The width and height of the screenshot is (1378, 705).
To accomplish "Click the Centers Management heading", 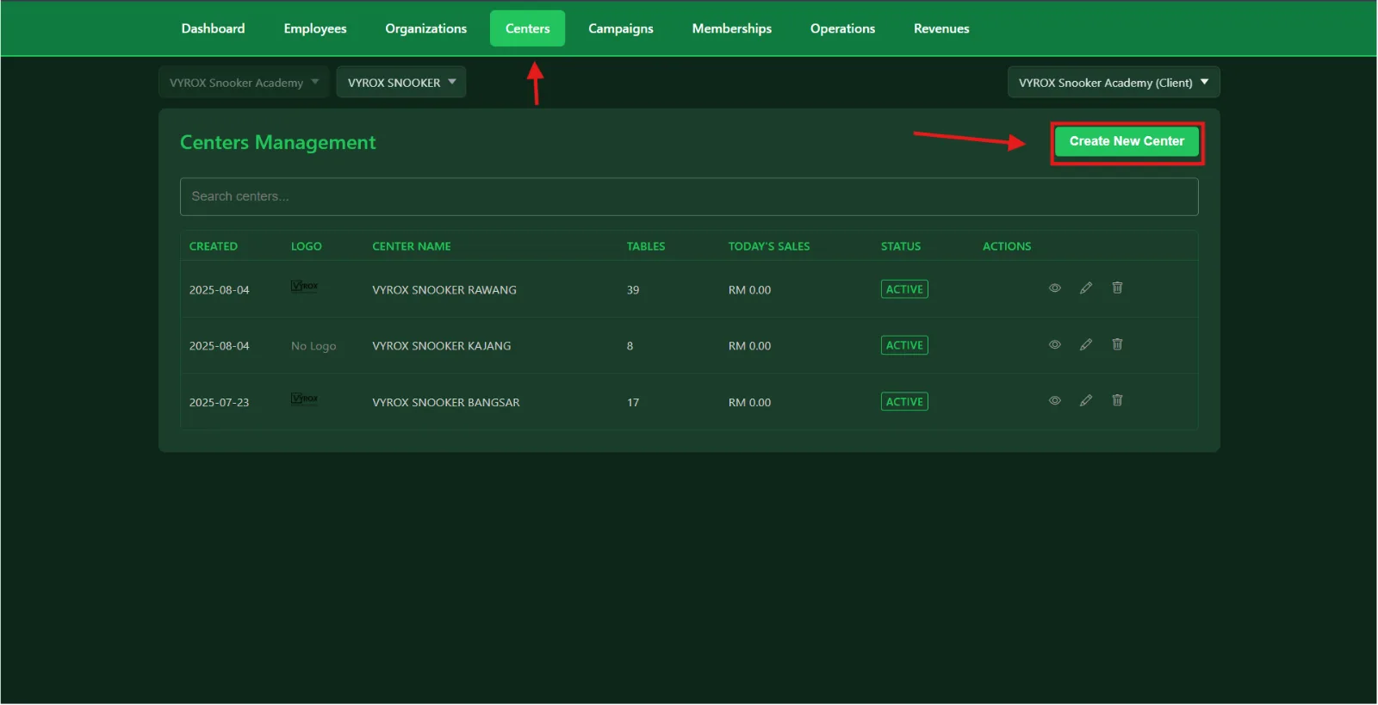I will (x=278, y=143).
